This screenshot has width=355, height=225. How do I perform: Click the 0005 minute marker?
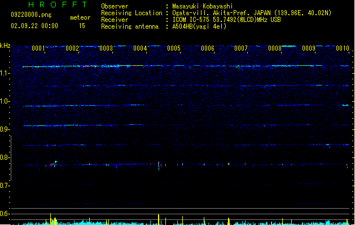coord(174,48)
